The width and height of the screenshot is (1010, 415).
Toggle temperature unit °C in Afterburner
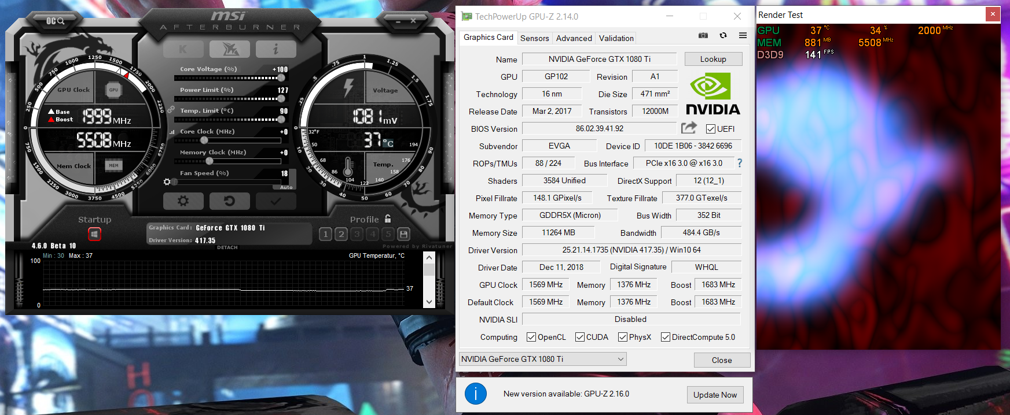click(388, 143)
